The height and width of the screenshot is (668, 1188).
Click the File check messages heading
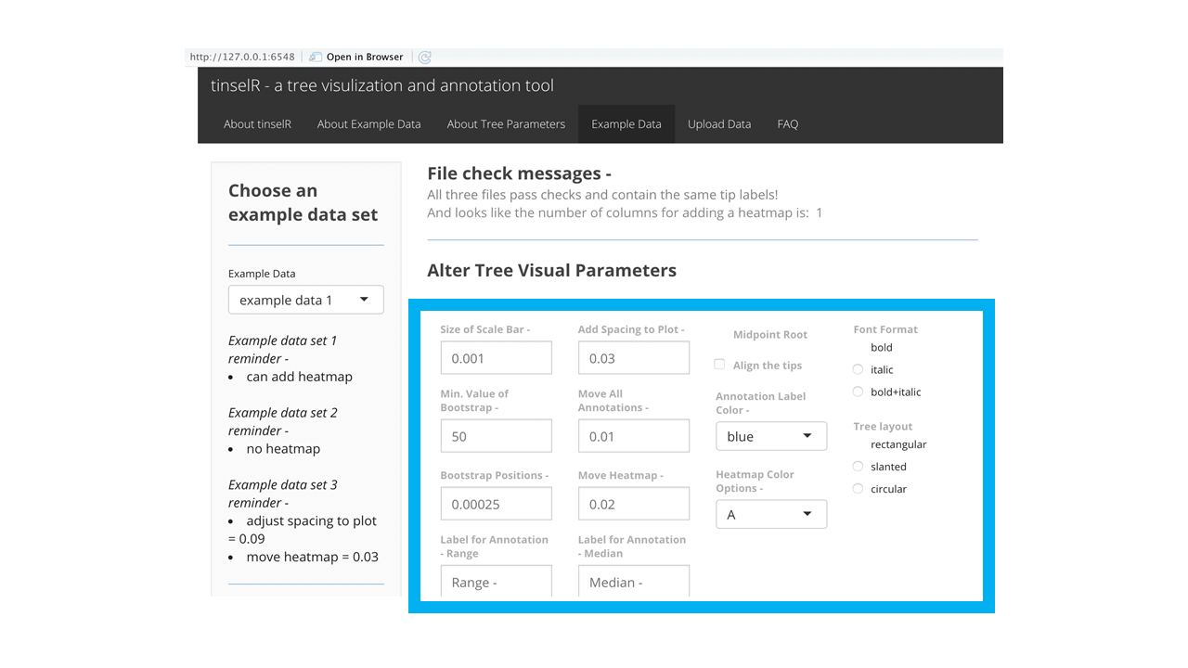(520, 173)
